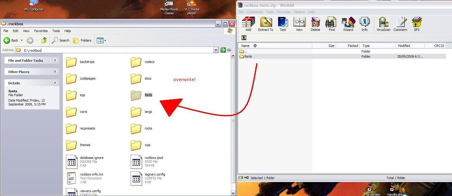Show archive Info in WinRAR
452x196 pixels.
(x=364, y=24)
